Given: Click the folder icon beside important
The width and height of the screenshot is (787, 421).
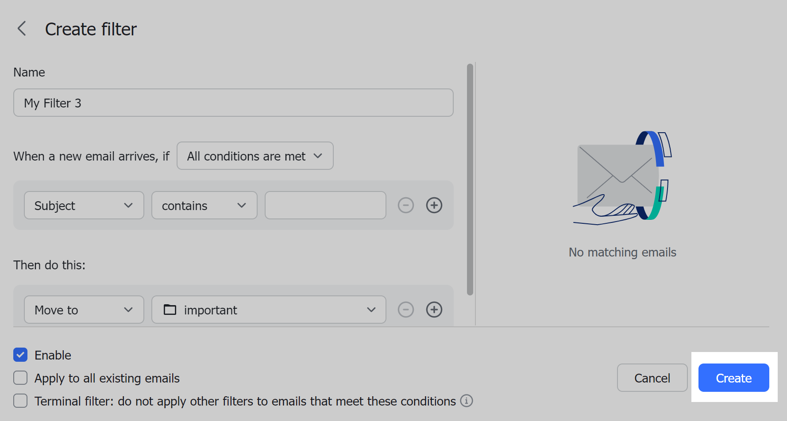Looking at the screenshot, I should 170,310.
